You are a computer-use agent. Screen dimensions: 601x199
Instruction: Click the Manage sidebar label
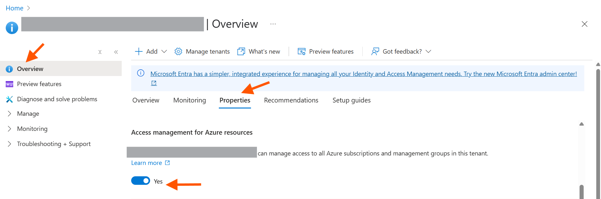(x=28, y=114)
